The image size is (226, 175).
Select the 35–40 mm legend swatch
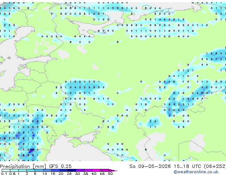coord(88,170)
